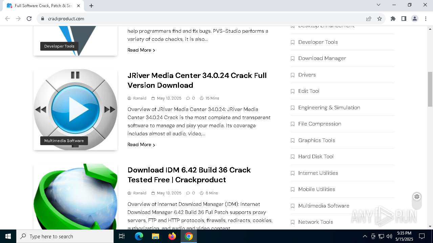
Task: Open the JRiver Media Center thumbnail
Action: [x=75, y=110]
